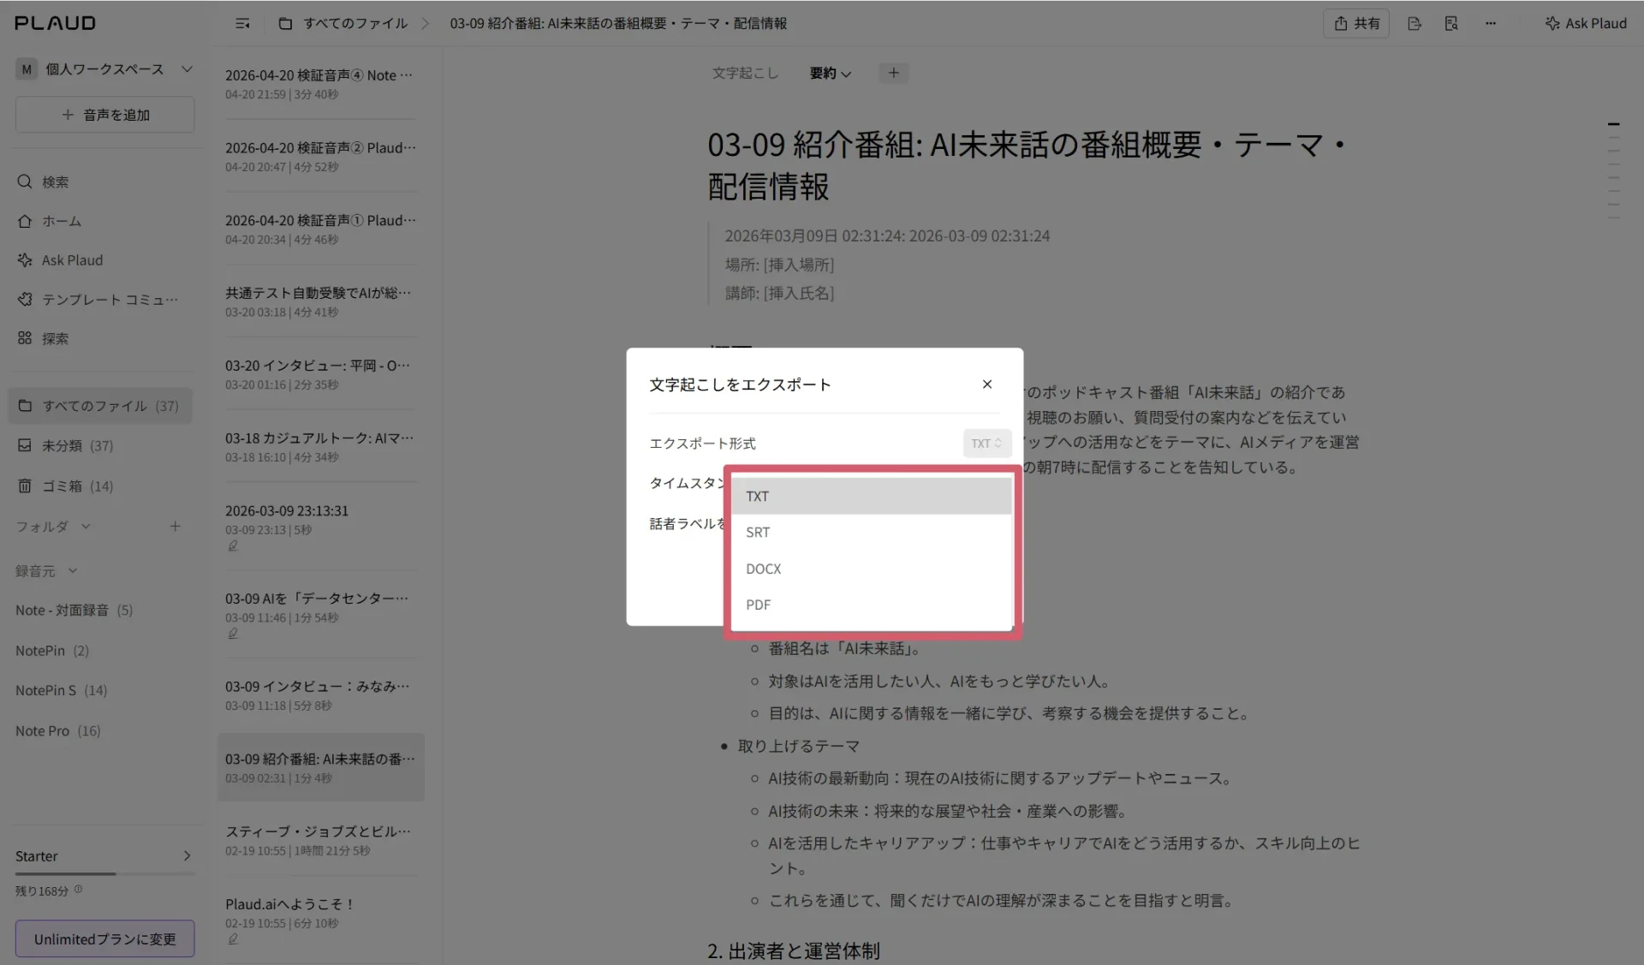Viewport: 1644px width, 965px height.
Task: Open the export file icon in top bar
Action: 1415,24
